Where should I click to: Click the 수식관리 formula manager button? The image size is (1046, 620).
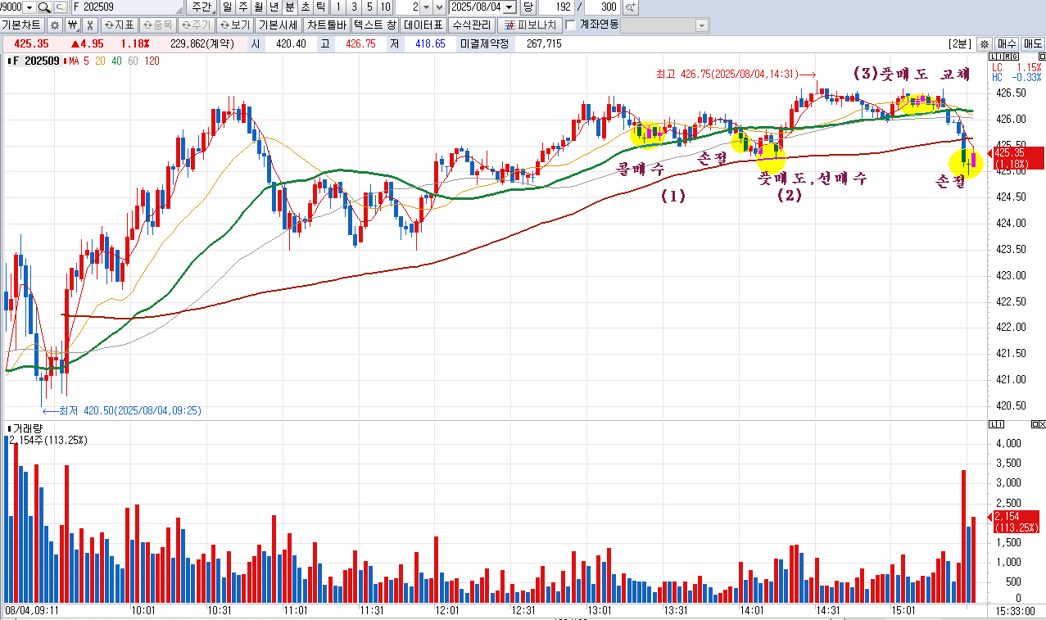click(471, 25)
